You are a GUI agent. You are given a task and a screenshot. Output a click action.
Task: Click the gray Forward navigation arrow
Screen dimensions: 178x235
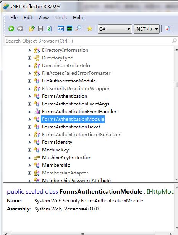[20, 28]
